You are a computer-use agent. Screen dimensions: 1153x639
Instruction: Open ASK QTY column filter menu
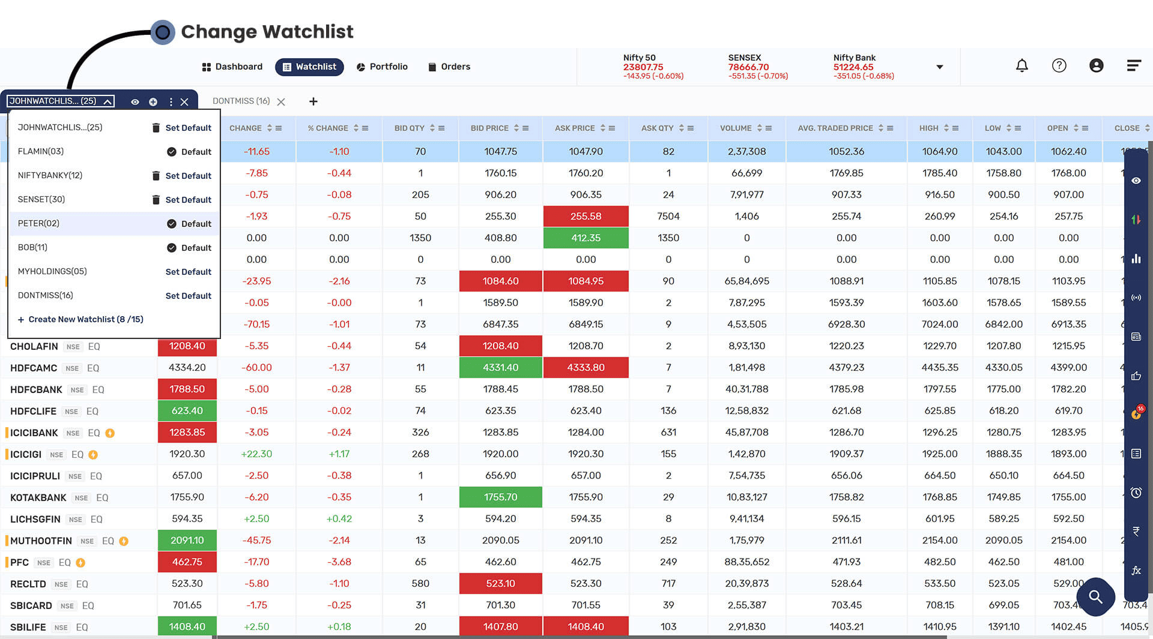pyautogui.click(x=691, y=128)
